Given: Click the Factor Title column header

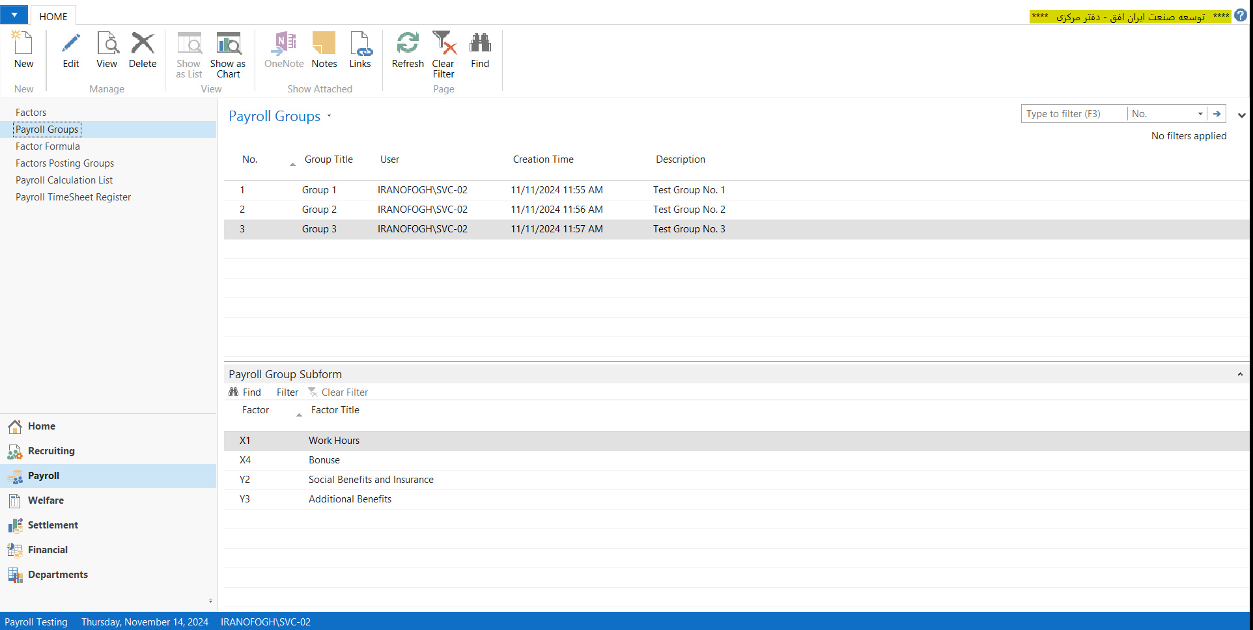Looking at the screenshot, I should pos(335,410).
